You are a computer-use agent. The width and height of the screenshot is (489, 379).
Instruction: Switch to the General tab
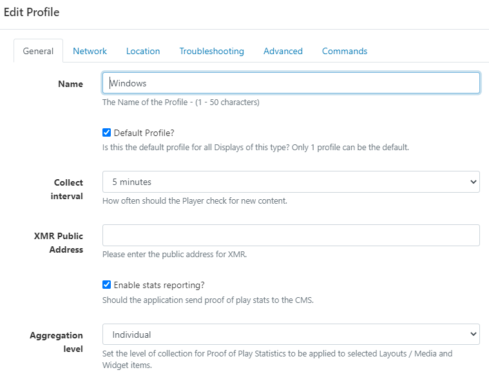tap(38, 51)
